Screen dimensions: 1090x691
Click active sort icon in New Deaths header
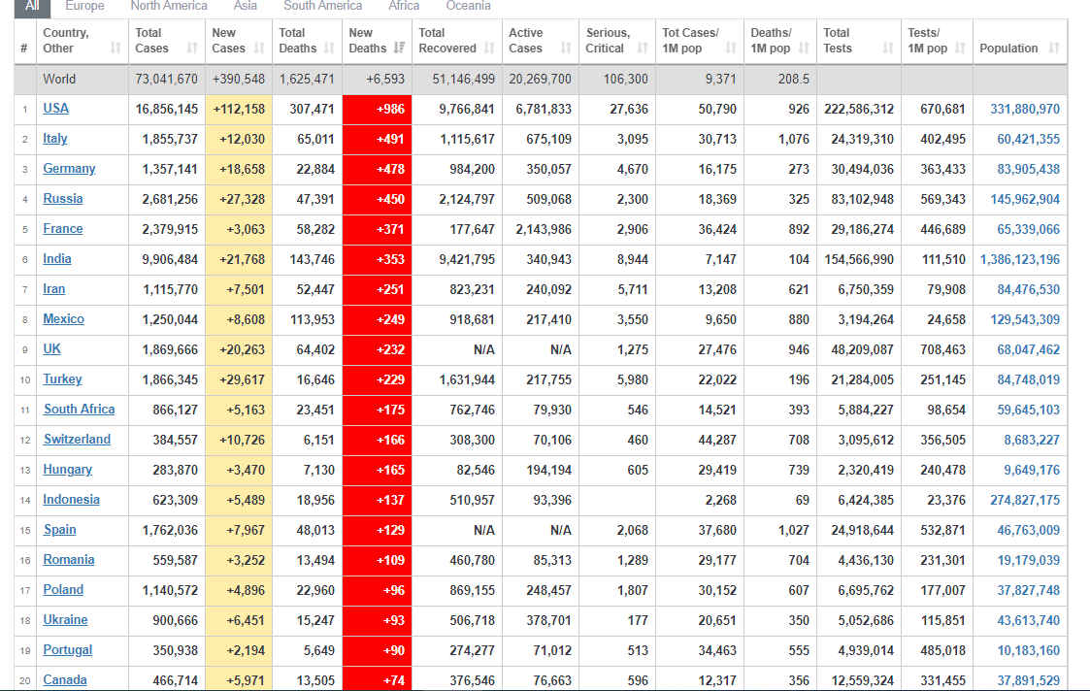point(399,49)
